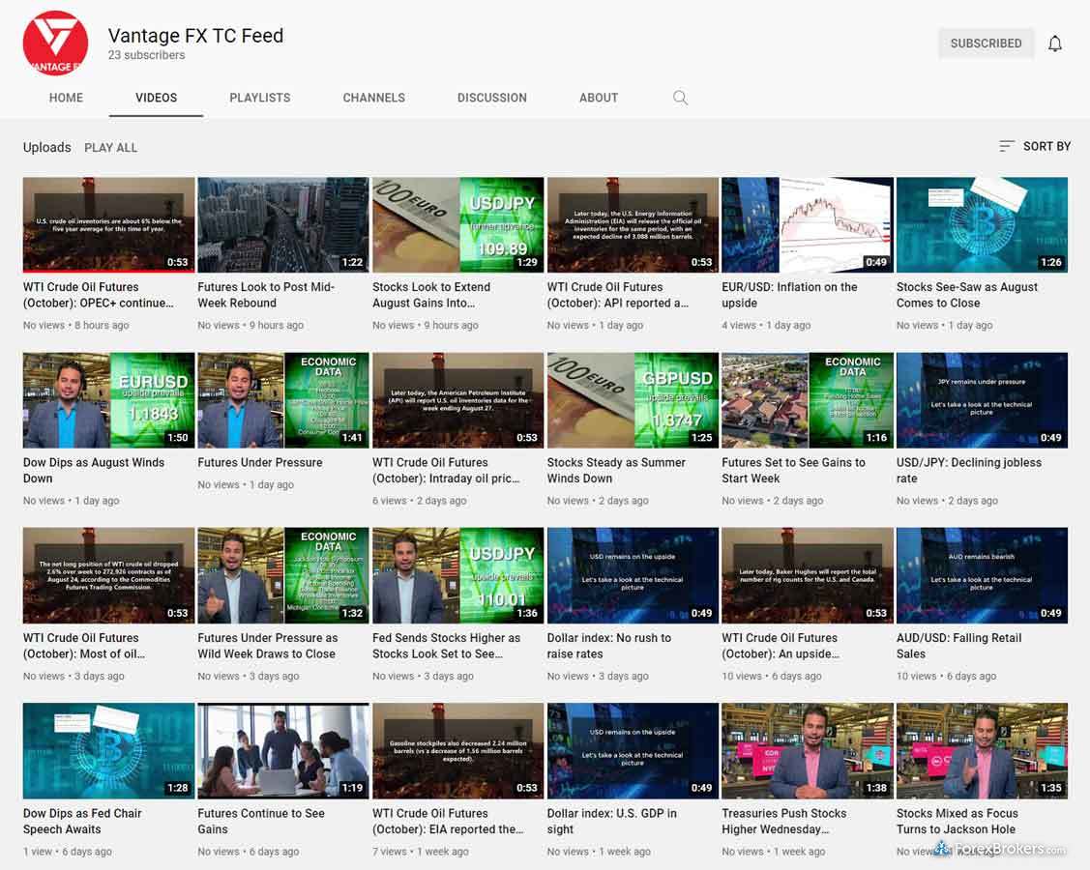Screen dimensions: 1090x870
Task: Open 'Stocks See-Saw as August' bitcoin thumbnail
Action: [982, 224]
